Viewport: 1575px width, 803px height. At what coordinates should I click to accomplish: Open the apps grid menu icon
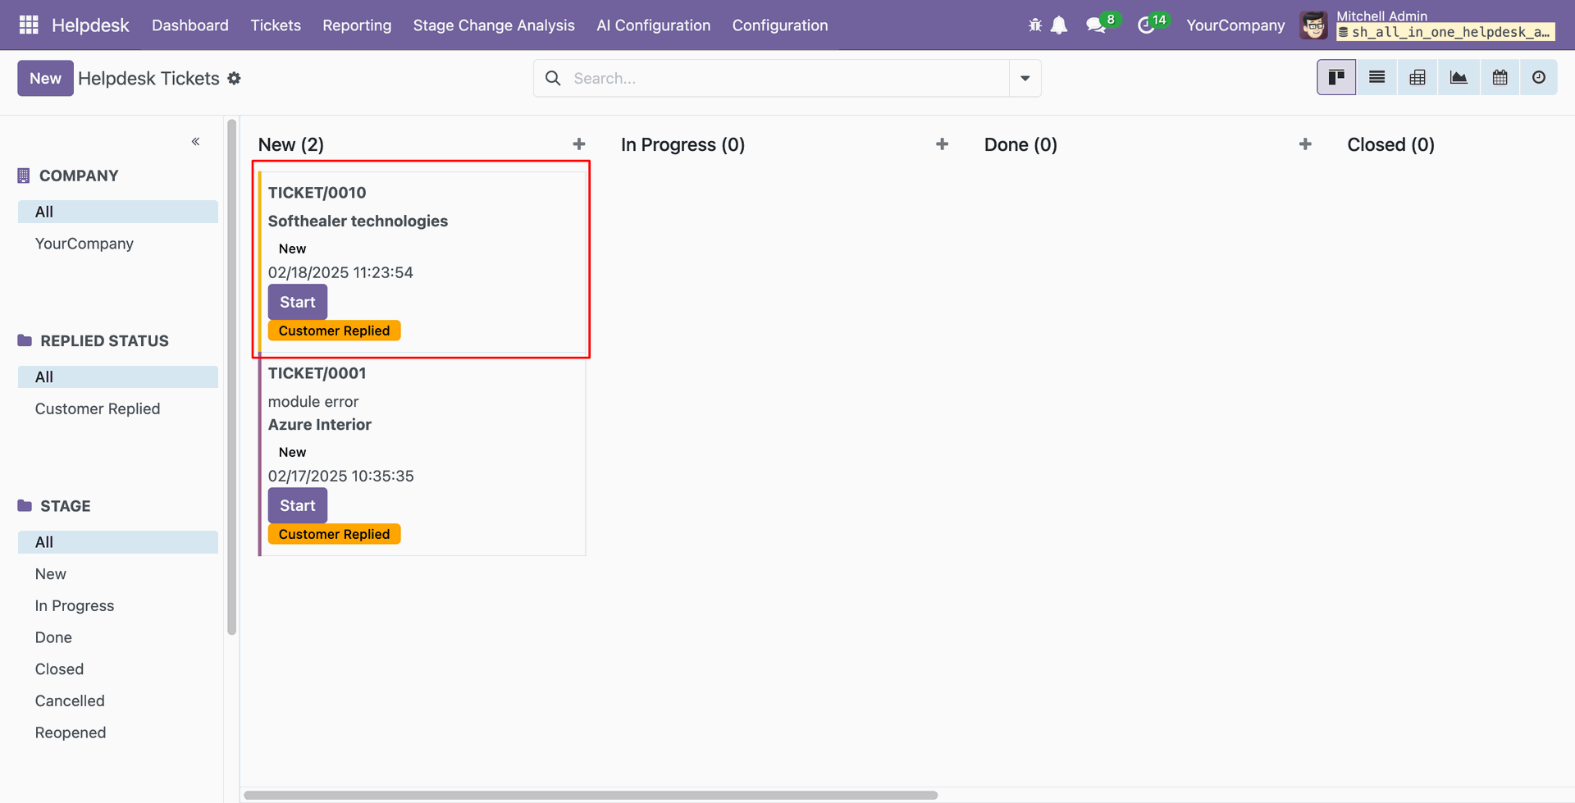[x=29, y=25]
